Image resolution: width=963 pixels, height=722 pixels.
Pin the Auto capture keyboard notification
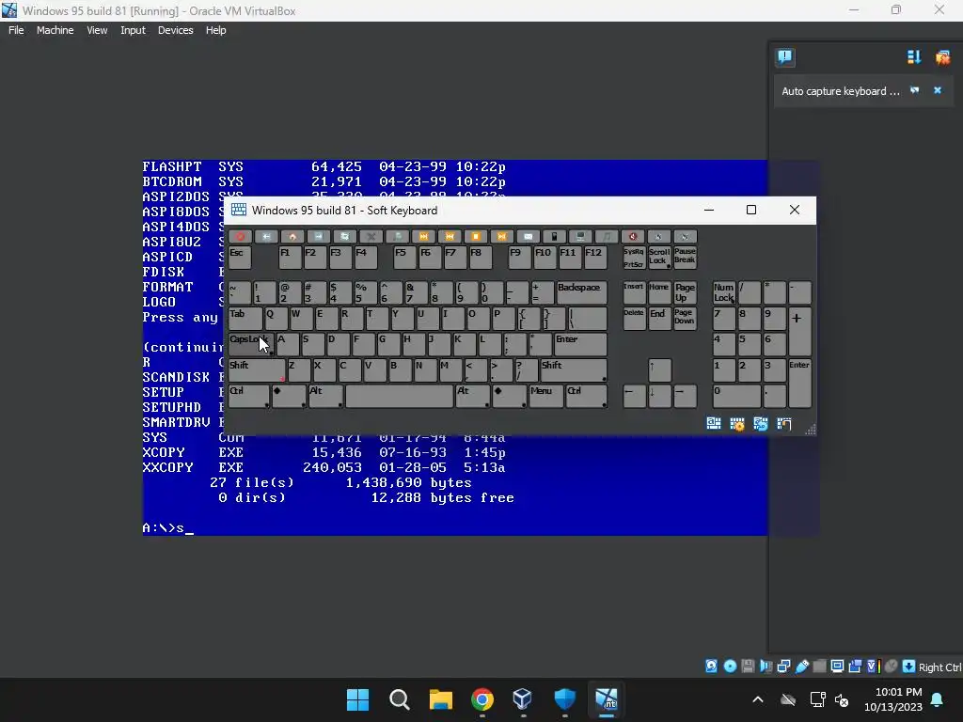[914, 90]
